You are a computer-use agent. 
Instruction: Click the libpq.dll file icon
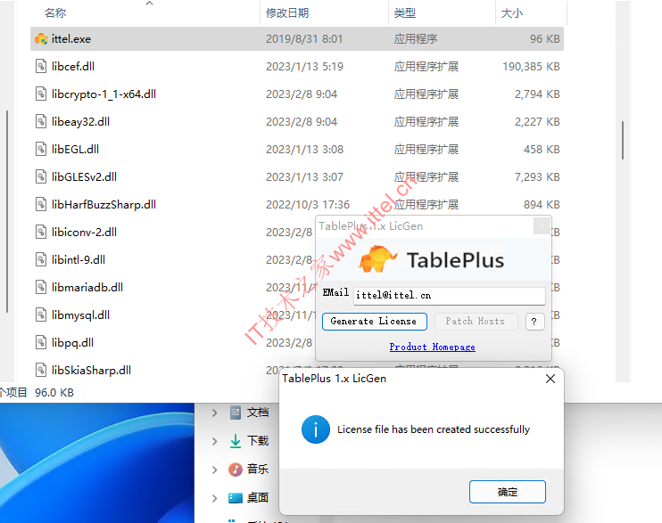(41, 342)
